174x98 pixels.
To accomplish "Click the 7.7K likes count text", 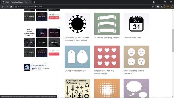I will point(46,69).
